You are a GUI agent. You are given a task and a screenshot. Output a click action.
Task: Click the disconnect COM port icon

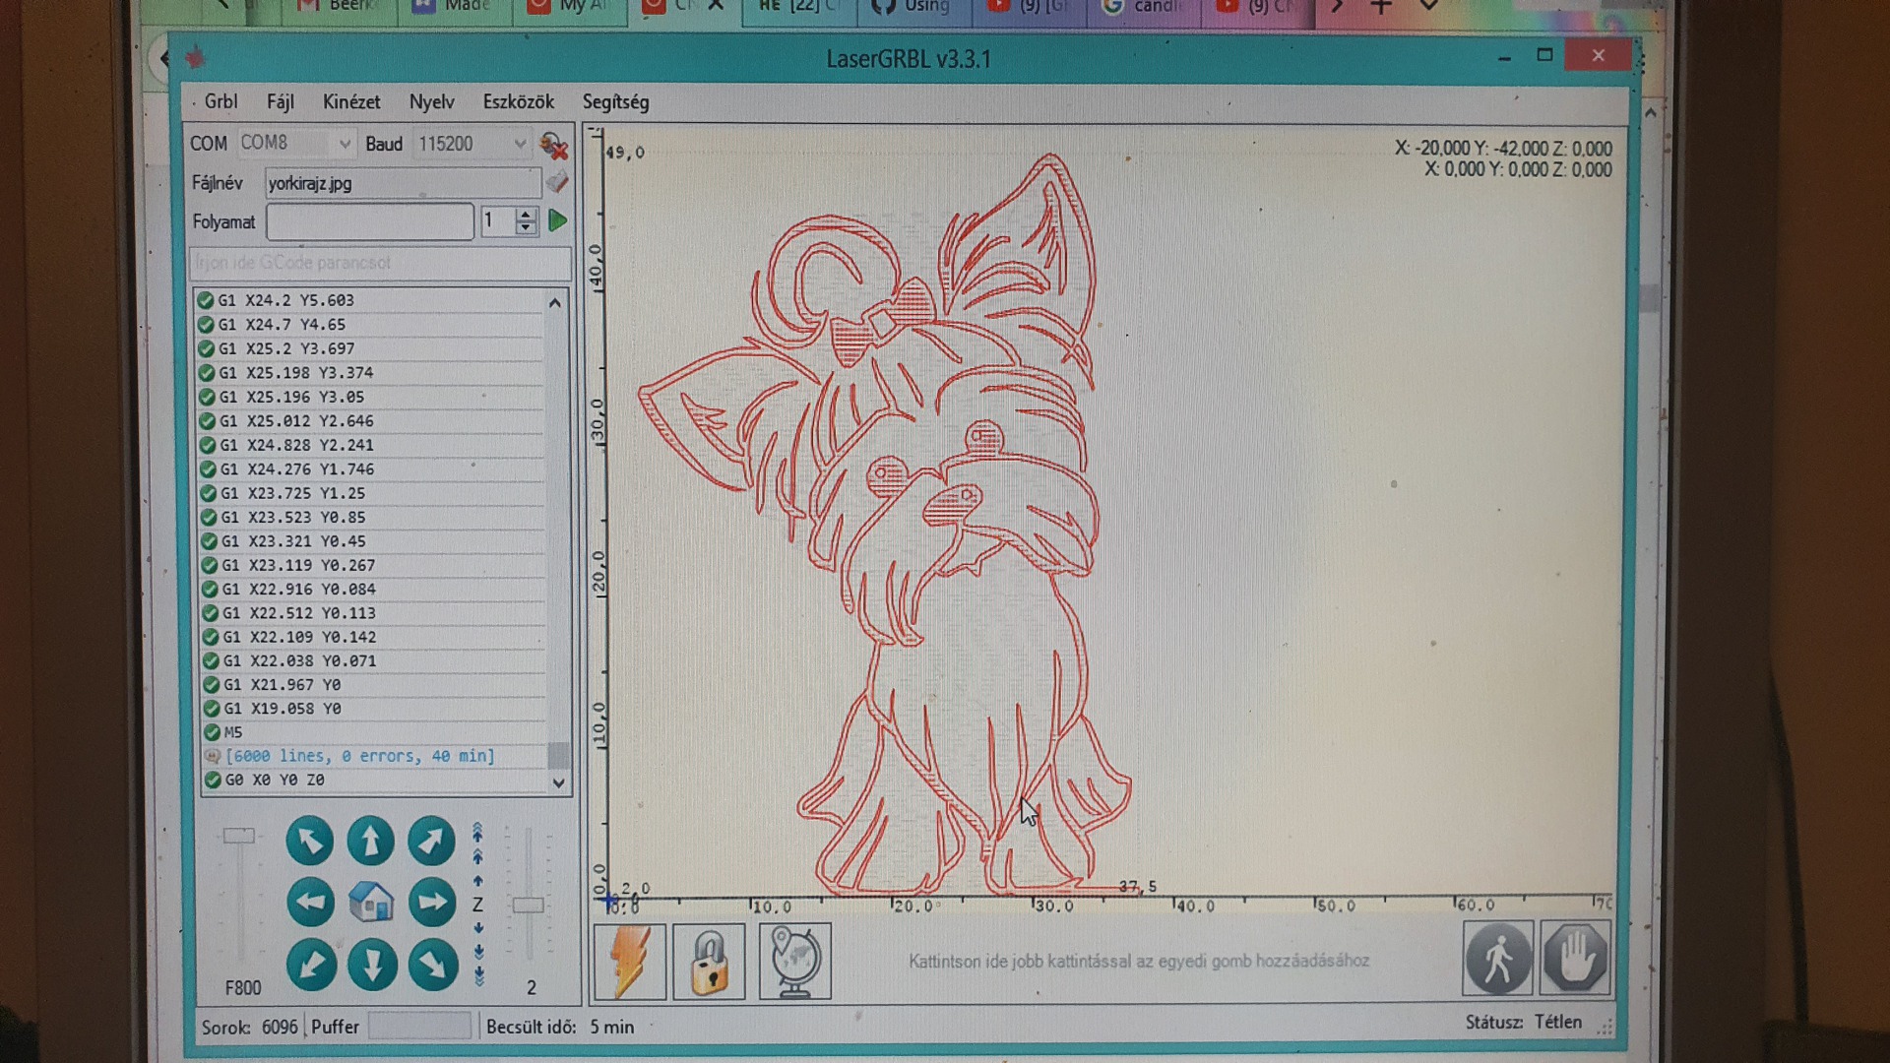[554, 146]
